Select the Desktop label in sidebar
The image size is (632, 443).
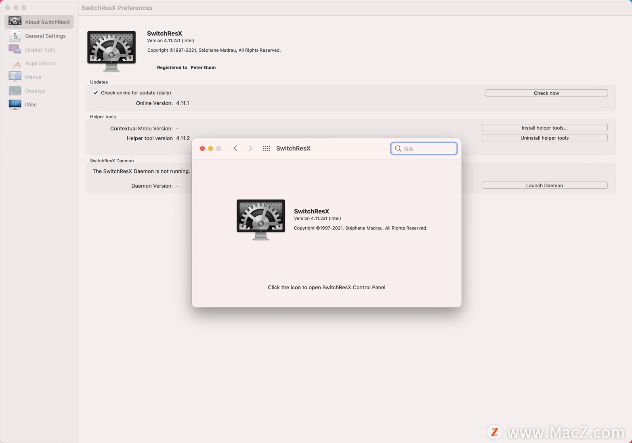click(35, 91)
